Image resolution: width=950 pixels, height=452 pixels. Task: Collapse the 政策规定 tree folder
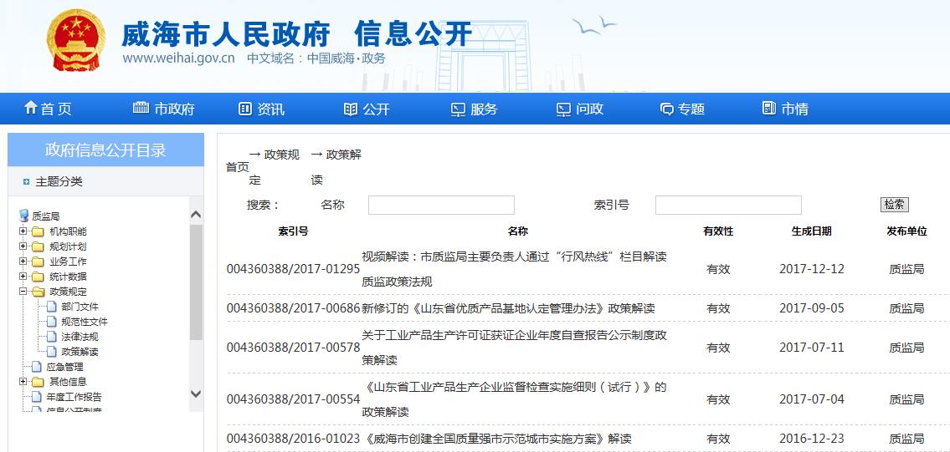tap(23, 292)
